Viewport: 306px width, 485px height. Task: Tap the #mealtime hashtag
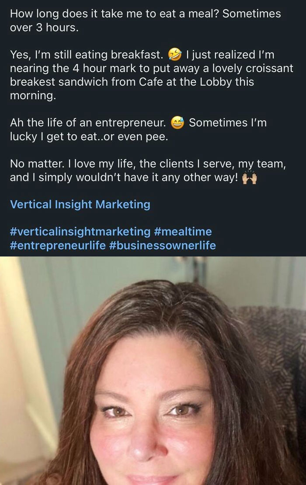pos(183,231)
